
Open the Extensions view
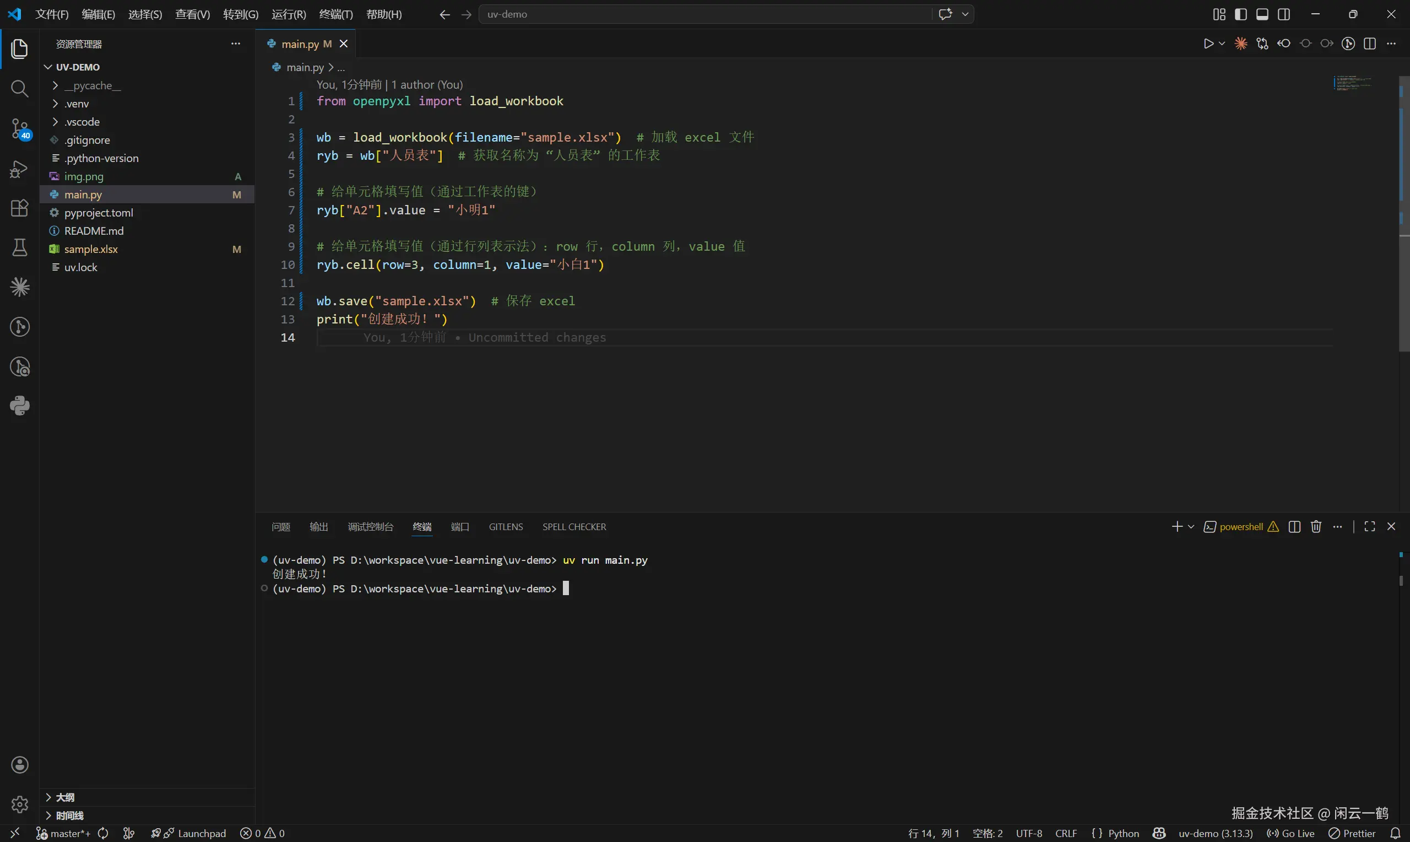pos(19,208)
